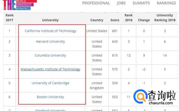
Task: Open California Institute of Technology link
Action: [x=50, y=31]
